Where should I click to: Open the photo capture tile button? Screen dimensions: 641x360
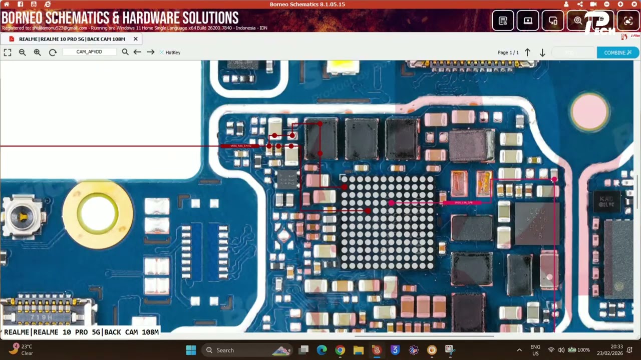pyautogui.click(x=628, y=20)
